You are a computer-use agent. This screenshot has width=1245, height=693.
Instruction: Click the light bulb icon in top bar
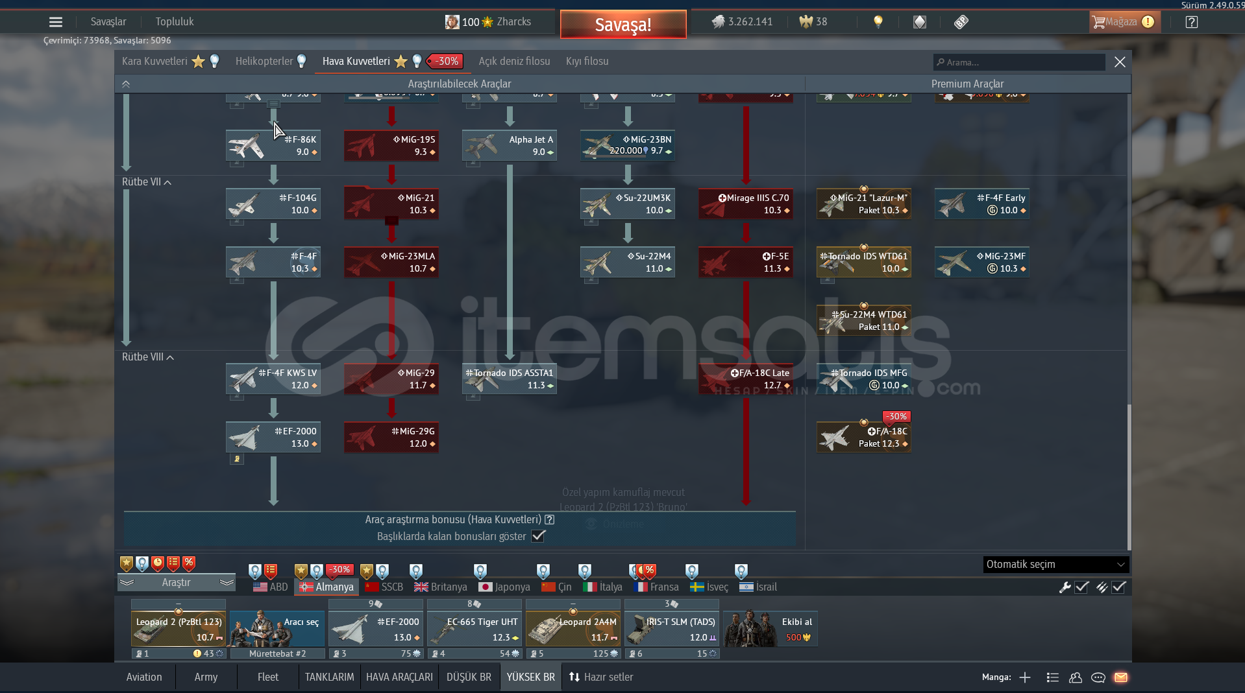878,22
